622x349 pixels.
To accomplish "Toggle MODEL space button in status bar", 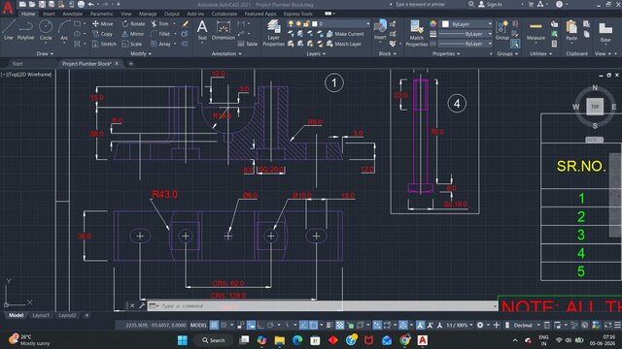I will tap(198, 326).
